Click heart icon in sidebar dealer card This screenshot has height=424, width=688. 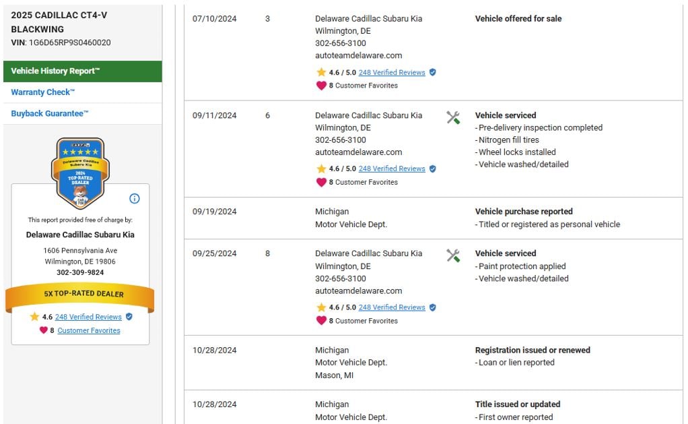pos(43,330)
